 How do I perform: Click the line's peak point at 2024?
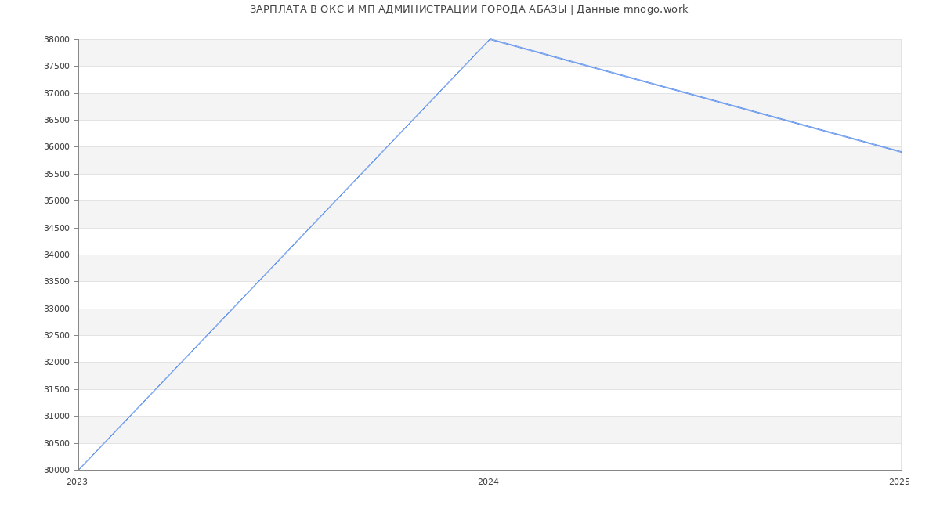(490, 39)
